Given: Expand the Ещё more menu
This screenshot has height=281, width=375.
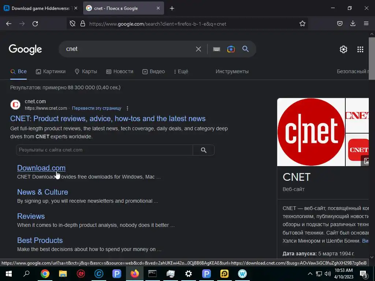Looking at the screenshot, I should coord(181,71).
